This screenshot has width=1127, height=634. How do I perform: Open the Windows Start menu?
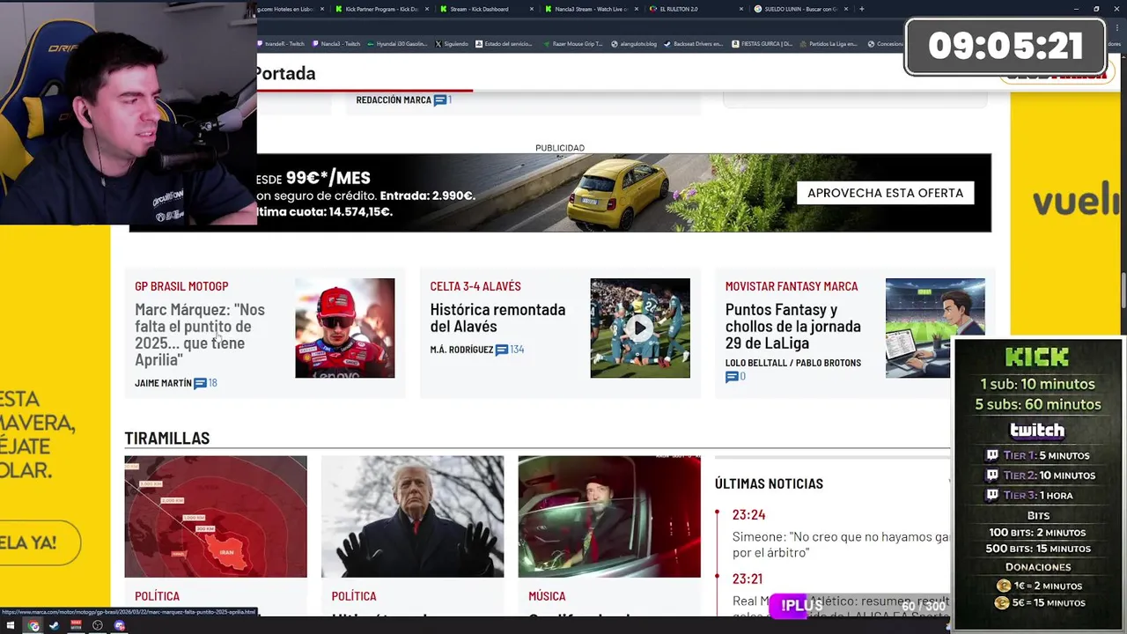tap(10, 626)
